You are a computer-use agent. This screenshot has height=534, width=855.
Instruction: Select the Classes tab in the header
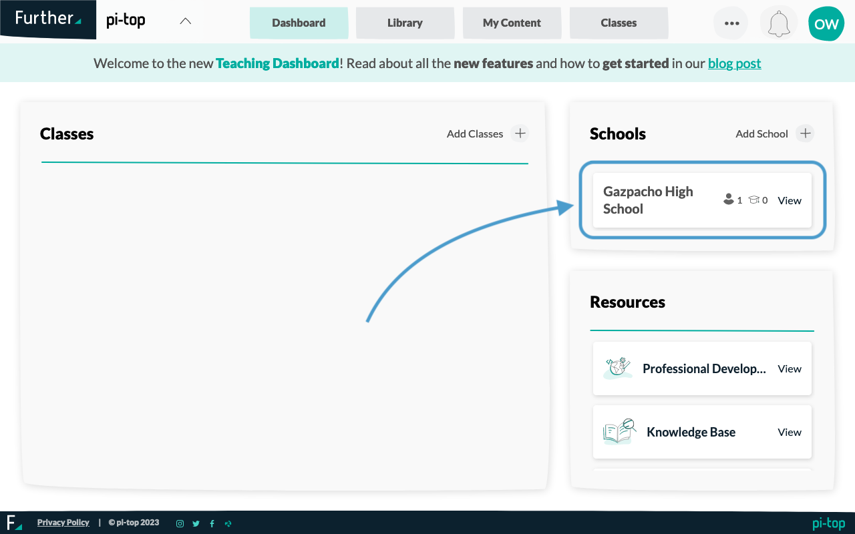pyautogui.click(x=619, y=23)
